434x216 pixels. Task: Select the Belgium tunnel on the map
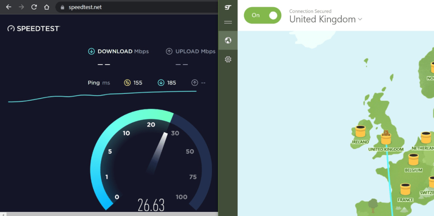(413, 160)
